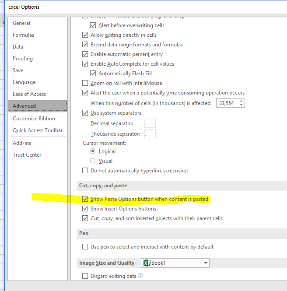Select Ease of Access category

29,94
